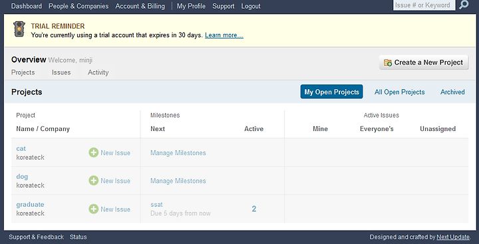Switch to the Activity overview tab
Image resolution: width=479 pixels, height=244 pixels.
(x=98, y=72)
